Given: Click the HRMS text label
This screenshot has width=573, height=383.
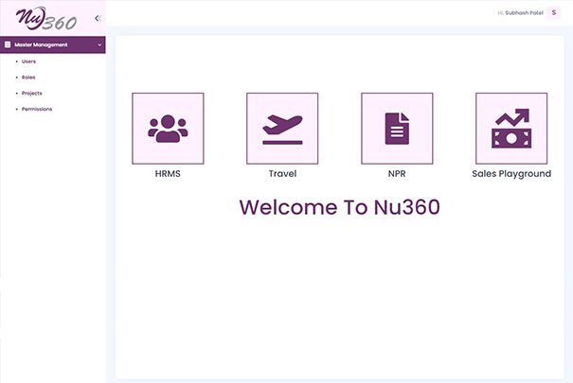Looking at the screenshot, I should click(168, 174).
